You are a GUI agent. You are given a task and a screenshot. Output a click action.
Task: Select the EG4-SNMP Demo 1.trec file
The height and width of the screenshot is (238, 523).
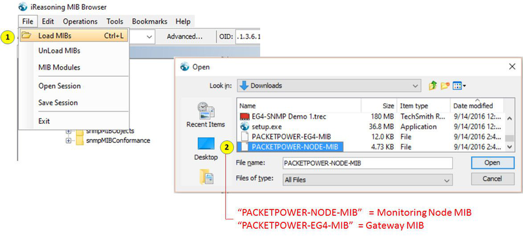289,117
